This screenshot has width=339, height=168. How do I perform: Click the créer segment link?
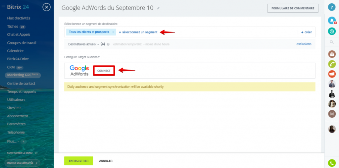307,32
